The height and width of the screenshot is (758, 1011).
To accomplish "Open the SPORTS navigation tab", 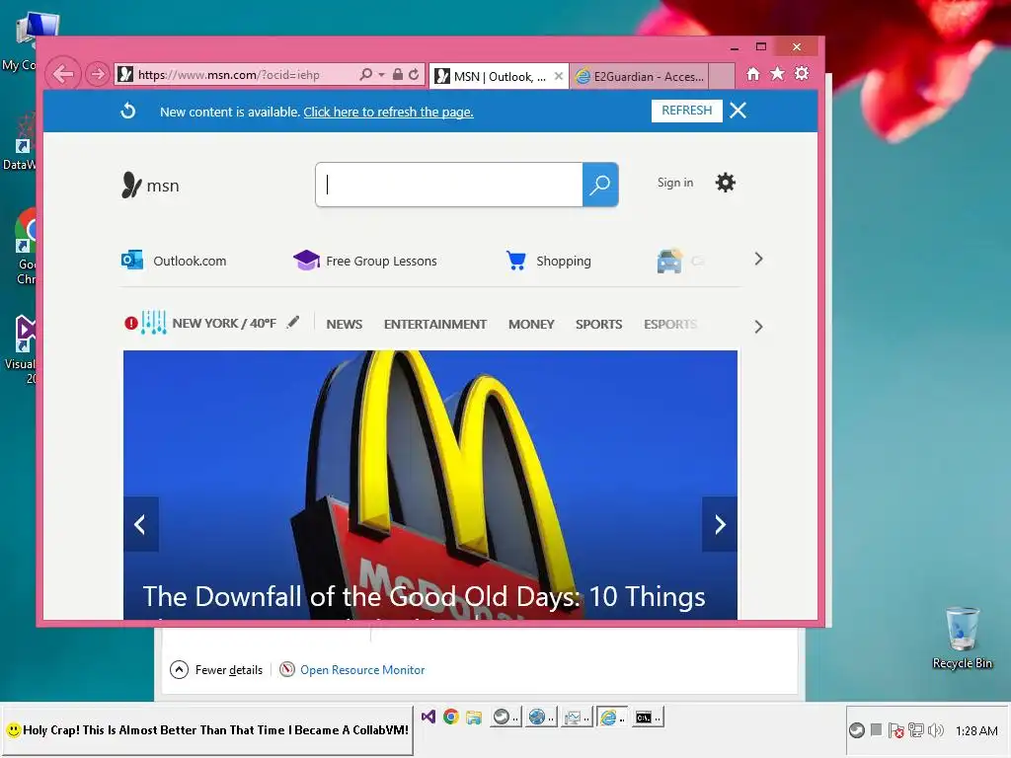I will pos(599,324).
